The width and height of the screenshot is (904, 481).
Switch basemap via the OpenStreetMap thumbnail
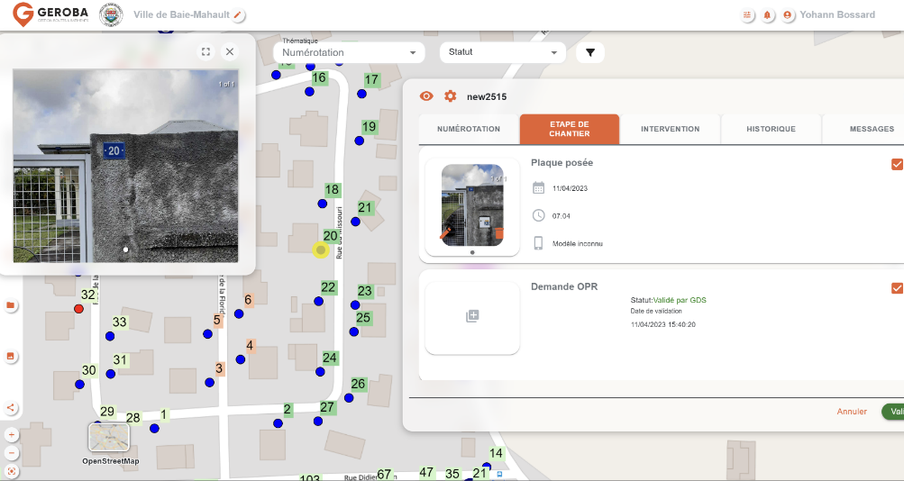109,438
